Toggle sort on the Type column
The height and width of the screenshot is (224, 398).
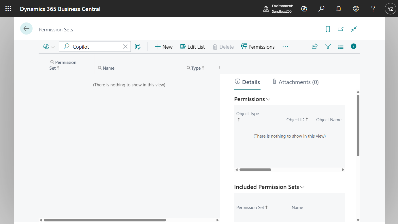[x=195, y=68]
